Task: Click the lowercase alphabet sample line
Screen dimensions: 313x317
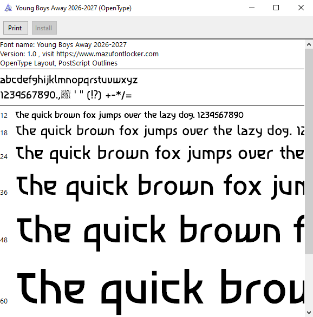Action: tap(69, 80)
